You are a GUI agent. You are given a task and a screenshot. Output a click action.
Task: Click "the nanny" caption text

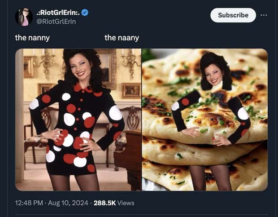click(x=32, y=38)
